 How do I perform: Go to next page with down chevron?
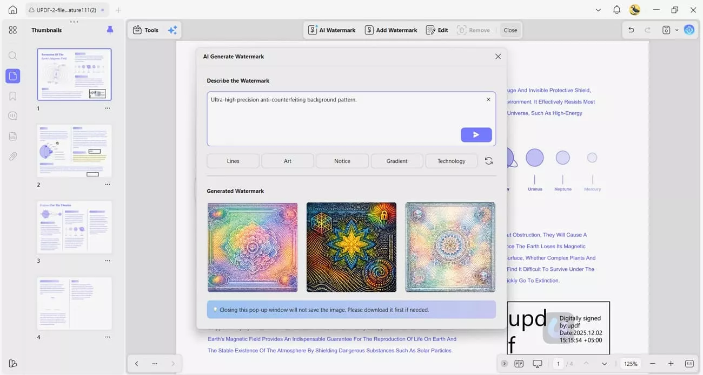604,364
